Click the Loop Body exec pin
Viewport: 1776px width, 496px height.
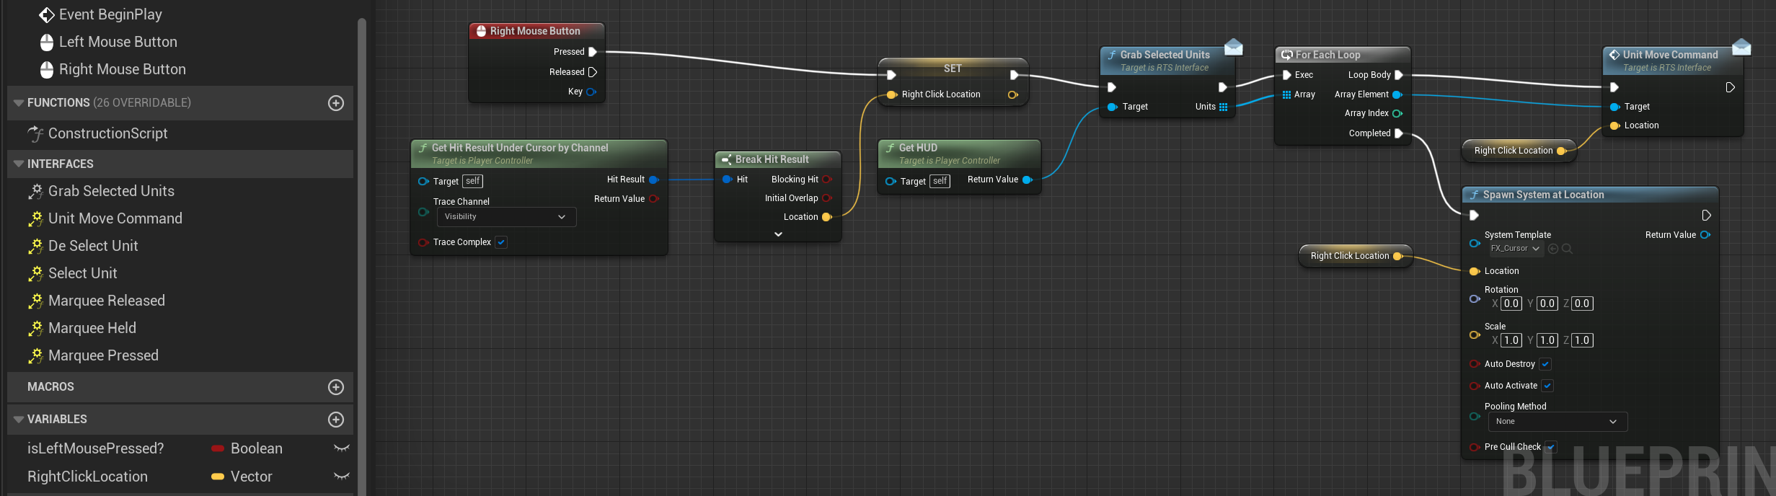tap(1399, 75)
